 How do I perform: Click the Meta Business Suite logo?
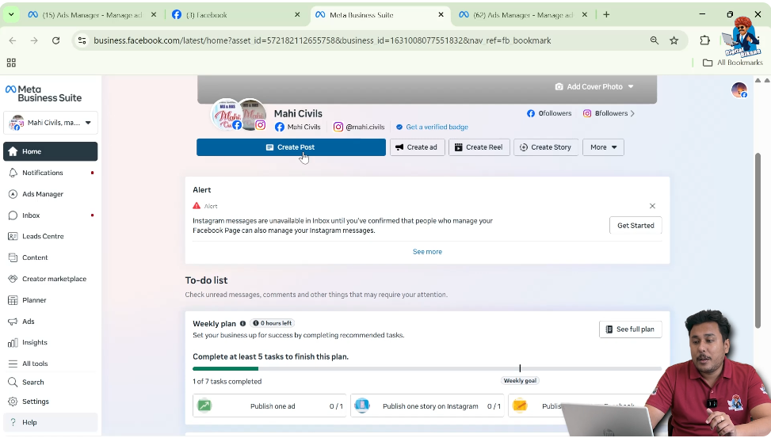pos(44,93)
